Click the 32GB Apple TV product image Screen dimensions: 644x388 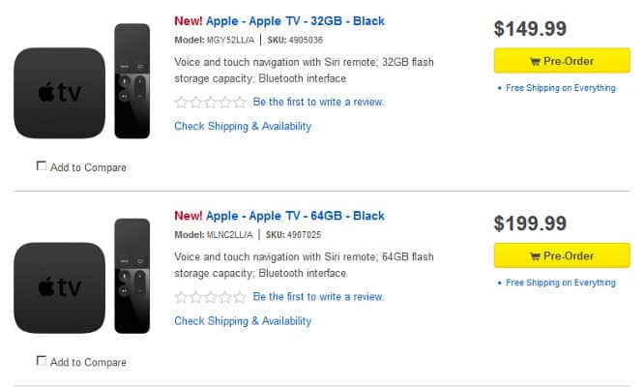click(61, 93)
